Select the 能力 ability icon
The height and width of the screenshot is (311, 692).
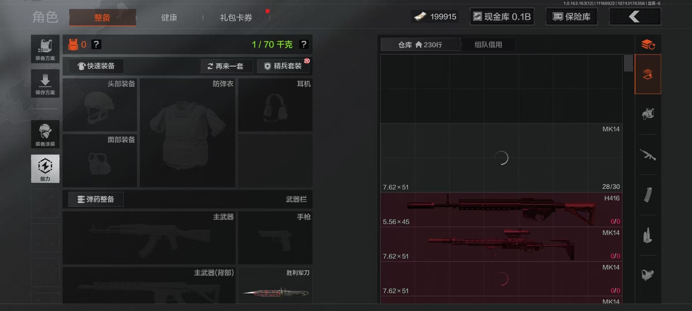tap(45, 168)
